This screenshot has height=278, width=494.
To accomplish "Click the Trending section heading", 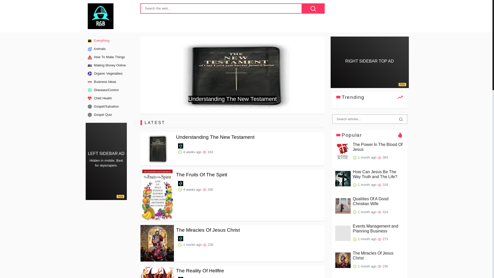I will click(x=353, y=97).
